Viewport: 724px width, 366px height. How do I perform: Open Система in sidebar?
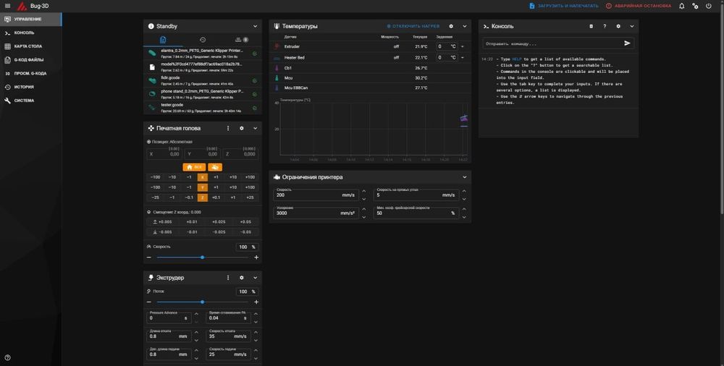[30, 100]
